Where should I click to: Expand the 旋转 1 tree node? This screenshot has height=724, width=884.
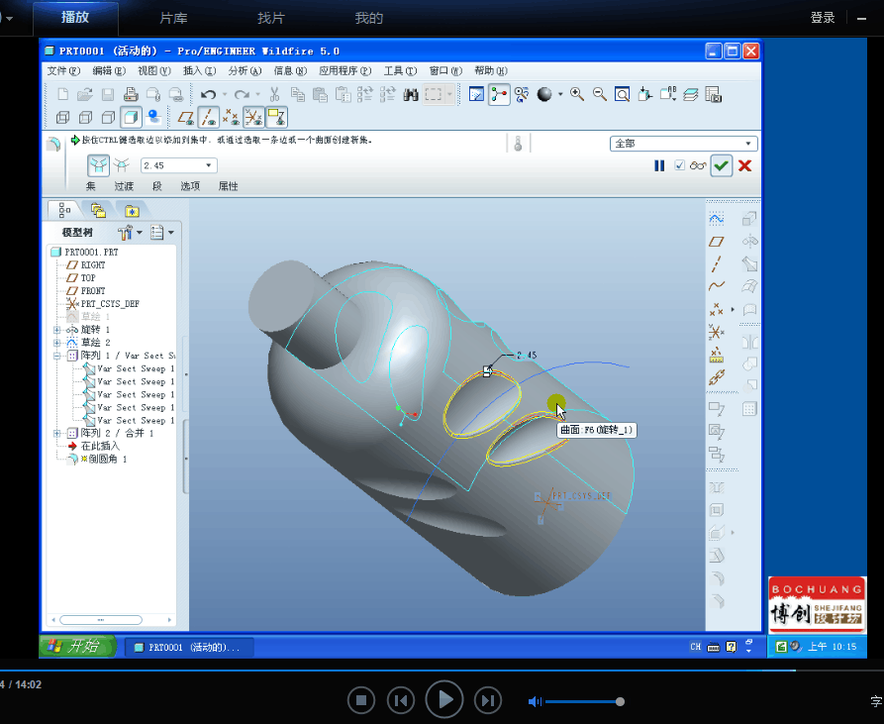click(x=57, y=329)
